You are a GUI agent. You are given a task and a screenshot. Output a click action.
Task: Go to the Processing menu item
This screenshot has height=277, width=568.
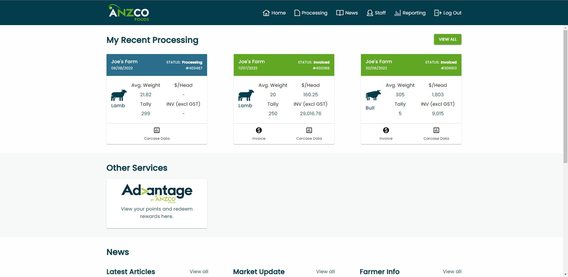(x=311, y=13)
